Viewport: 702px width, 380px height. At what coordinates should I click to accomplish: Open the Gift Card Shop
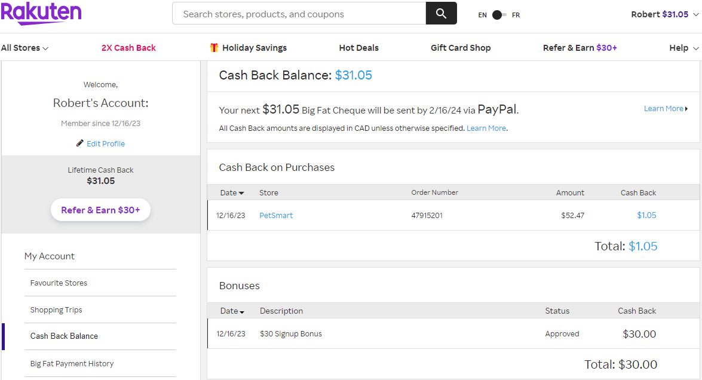461,48
